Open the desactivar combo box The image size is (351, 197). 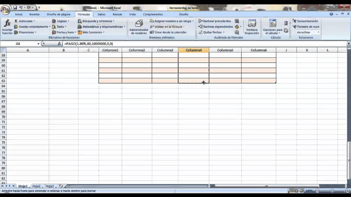(308, 32)
